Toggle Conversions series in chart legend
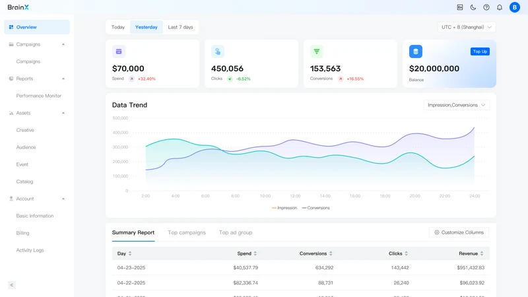This screenshot has width=528, height=297. coord(316,208)
